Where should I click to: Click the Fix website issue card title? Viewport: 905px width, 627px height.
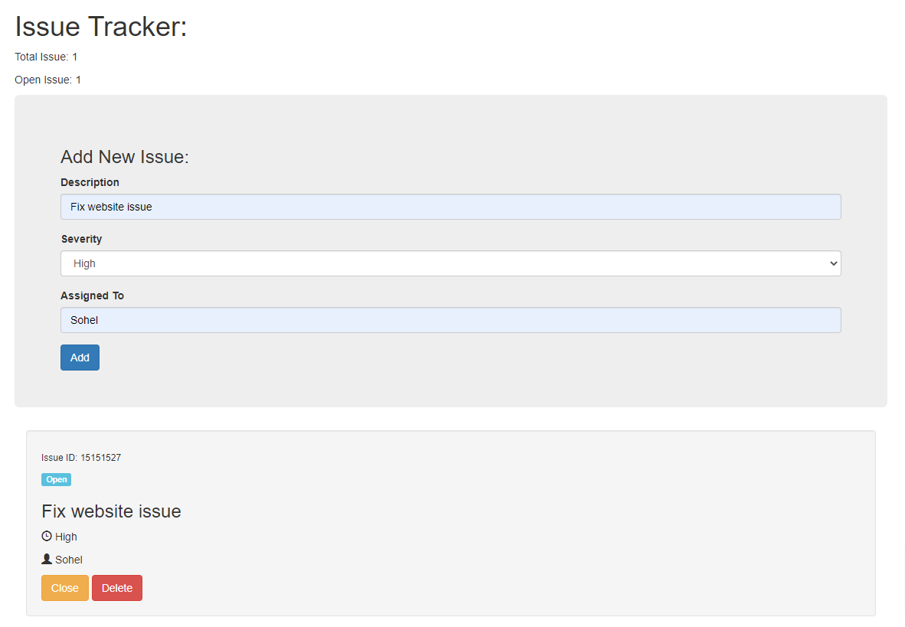click(x=111, y=511)
